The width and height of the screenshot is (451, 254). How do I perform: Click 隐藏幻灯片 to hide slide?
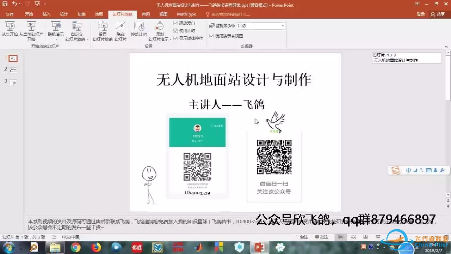pyautogui.click(x=121, y=31)
